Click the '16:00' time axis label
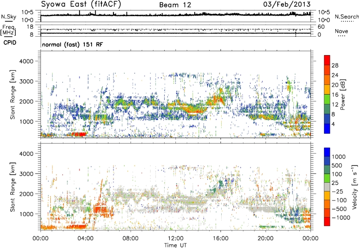The width and height of the screenshot is (359, 248). (x=220, y=239)
